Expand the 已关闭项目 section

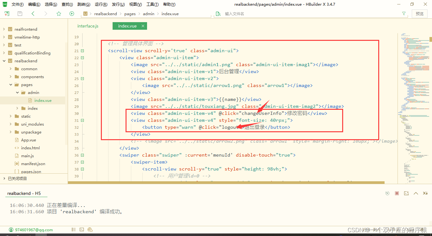4,178
